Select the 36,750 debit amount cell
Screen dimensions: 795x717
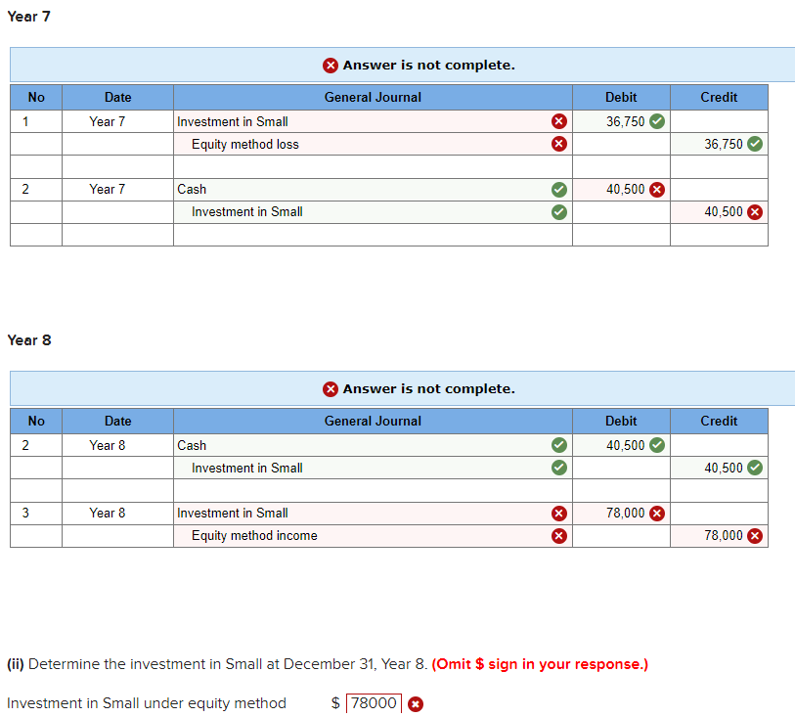[x=621, y=121]
